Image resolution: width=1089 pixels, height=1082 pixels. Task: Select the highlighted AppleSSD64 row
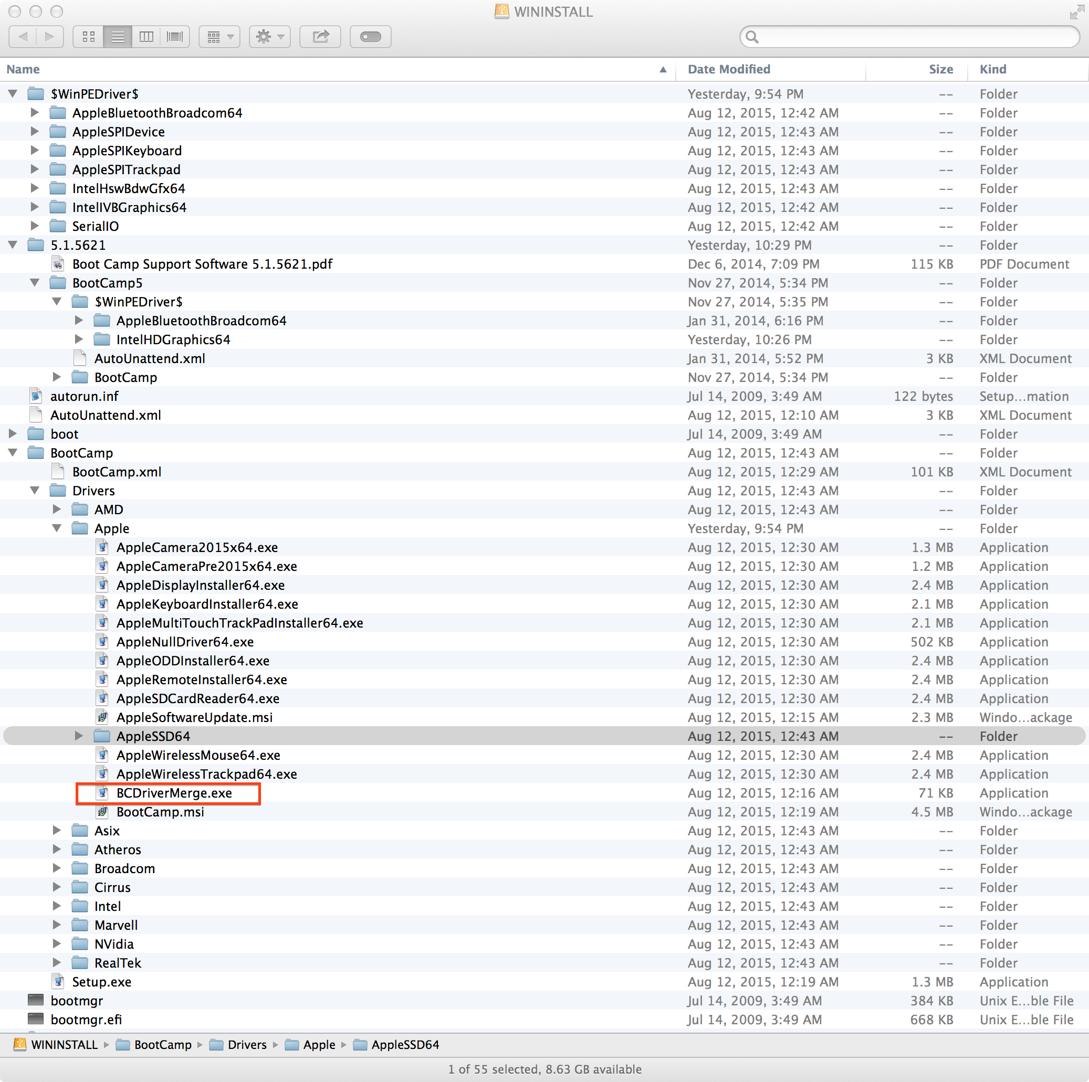(152, 736)
